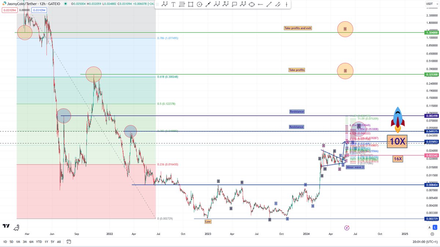Select the orange circle marked 3

coord(345,71)
